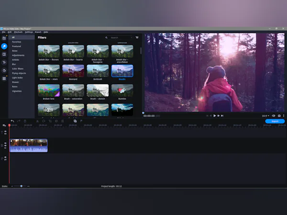The image size is (287, 215).
Task: Click the scale zoom-in plus icon
Action: point(28,186)
